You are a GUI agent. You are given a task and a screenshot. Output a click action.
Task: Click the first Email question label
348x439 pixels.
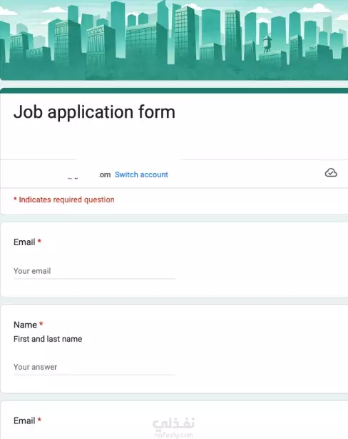coord(24,242)
